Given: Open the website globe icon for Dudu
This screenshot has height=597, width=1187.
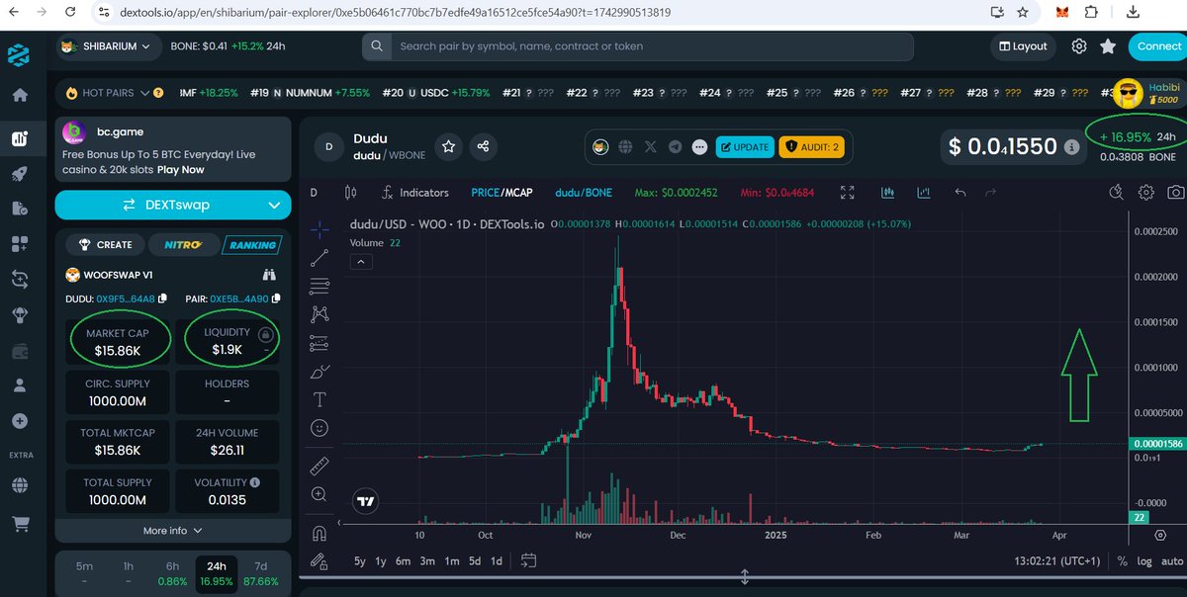Looking at the screenshot, I should pyautogui.click(x=625, y=146).
